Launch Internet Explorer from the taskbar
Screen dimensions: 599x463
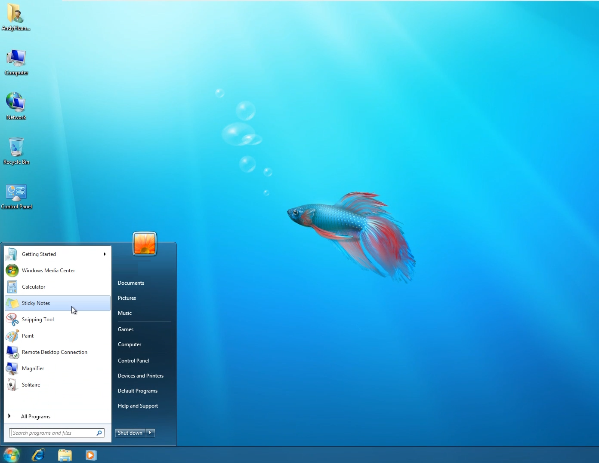(x=38, y=455)
